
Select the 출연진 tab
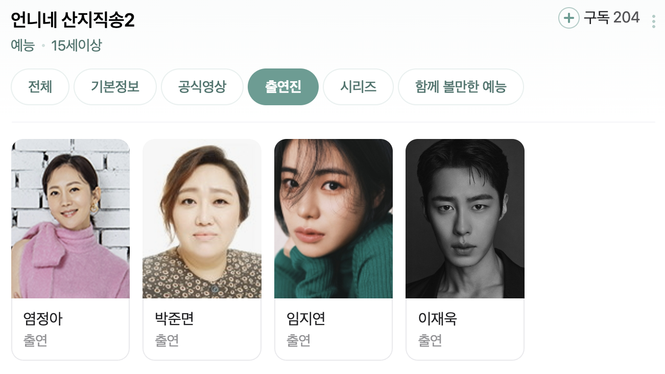pyautogui.click(x=283, y=87)
